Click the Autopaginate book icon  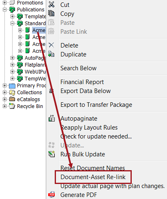pyautogui.click(x=51, y=118)
